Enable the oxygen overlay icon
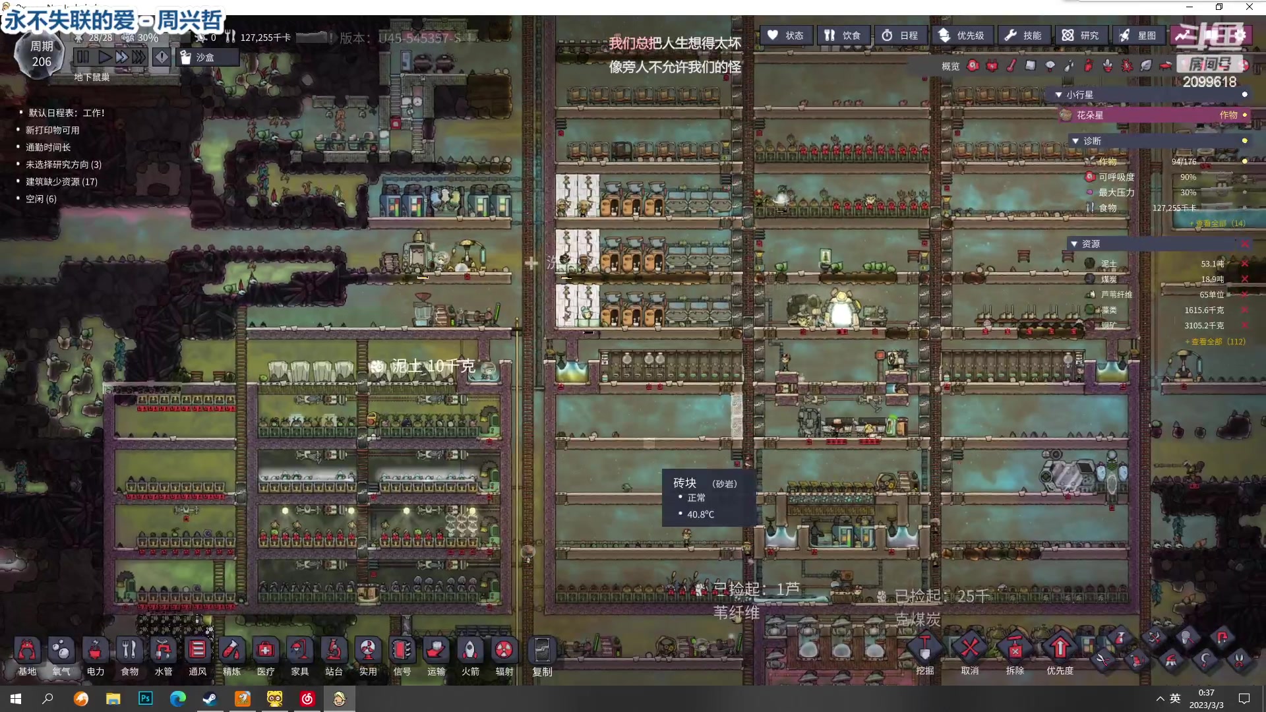The height and width of the screenshot is (712, 1266). point(973,65)
